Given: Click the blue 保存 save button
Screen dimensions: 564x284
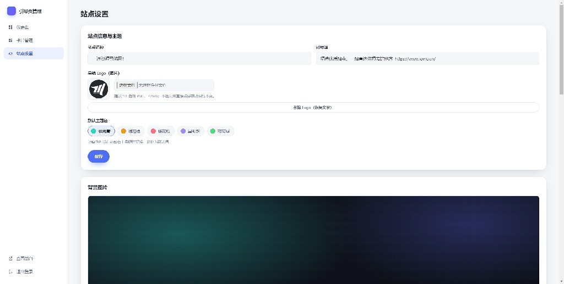Looking at the screenshot, I should coord(99,157).
